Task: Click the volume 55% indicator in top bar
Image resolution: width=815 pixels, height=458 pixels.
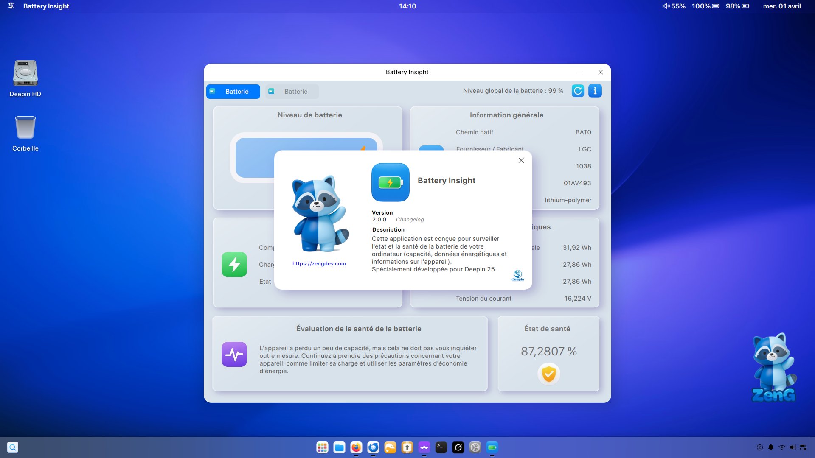Action: [674, 6]
